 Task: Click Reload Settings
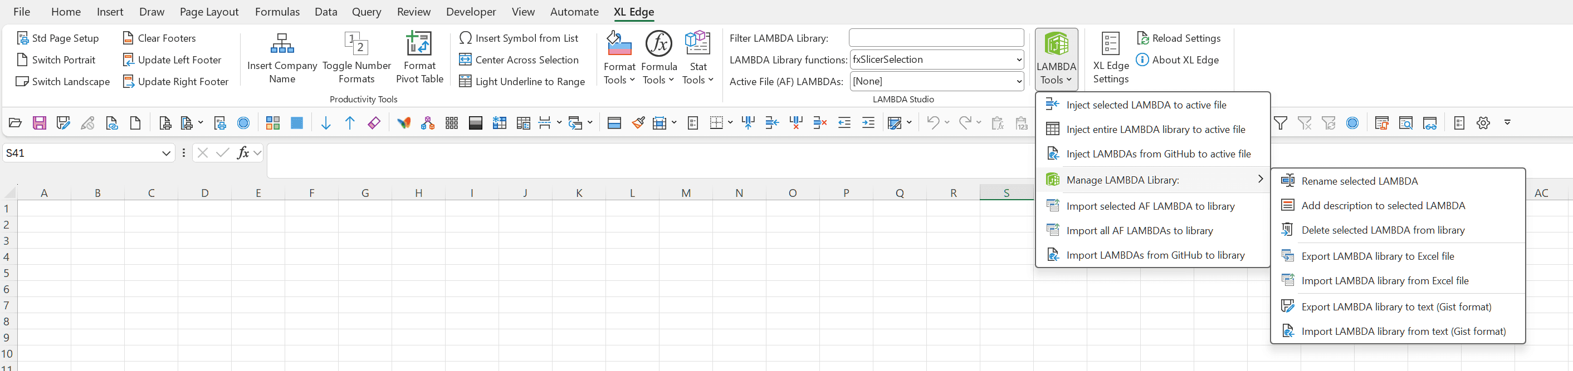(x=1179, y=38)
